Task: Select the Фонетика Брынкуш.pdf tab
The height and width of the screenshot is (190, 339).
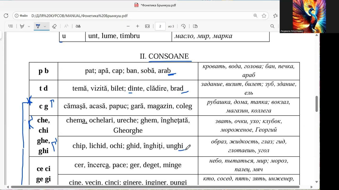Action: tap(155, 5)
